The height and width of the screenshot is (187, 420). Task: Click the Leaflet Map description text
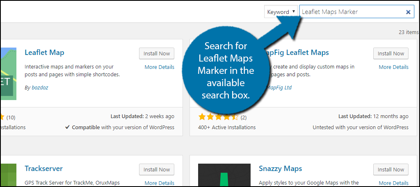click(x=72, y=71)
